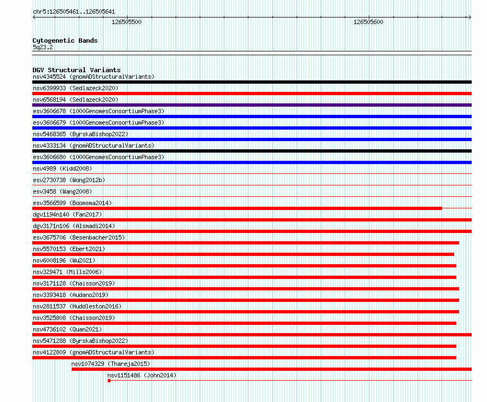Open the esv3606679 1000GenomesConsortiumPhase3 label
The image size is (487, 402).
point(98,123)
